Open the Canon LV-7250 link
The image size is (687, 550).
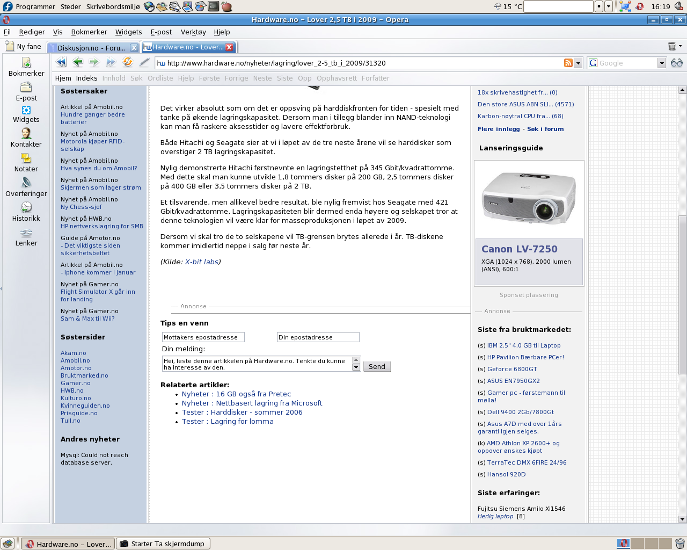[519, 249]
